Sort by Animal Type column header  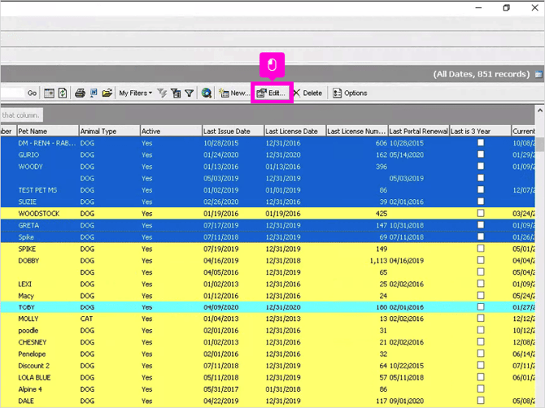110,131
